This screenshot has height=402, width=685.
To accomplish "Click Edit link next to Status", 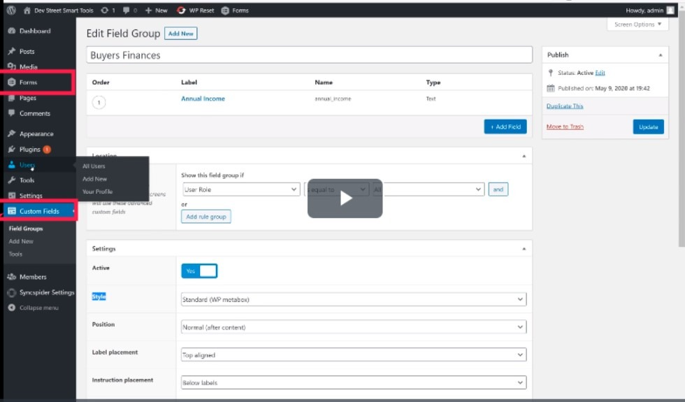I will click(x=600, y=73).
